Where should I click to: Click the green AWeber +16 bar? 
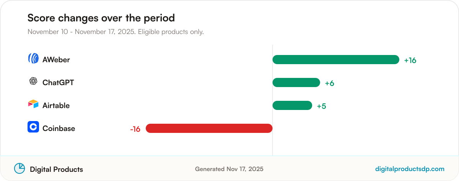[x=336, y=60]
